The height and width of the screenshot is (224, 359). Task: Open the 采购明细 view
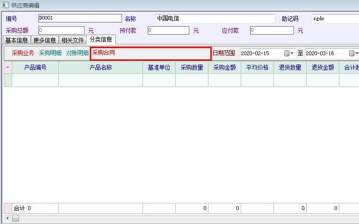point(50,53)
